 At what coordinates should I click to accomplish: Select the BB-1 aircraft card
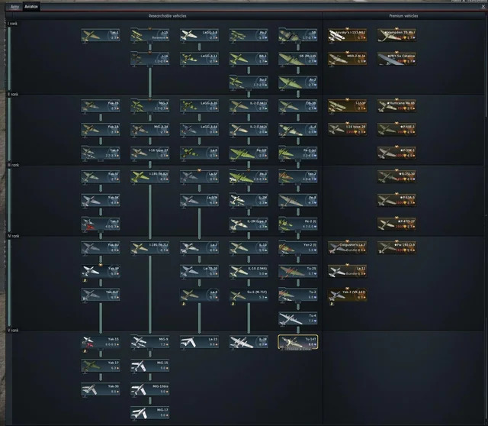coord(249,59)
